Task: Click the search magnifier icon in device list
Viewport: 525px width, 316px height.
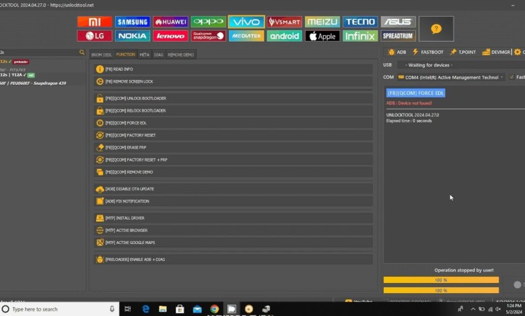Action: pos(82,52)
